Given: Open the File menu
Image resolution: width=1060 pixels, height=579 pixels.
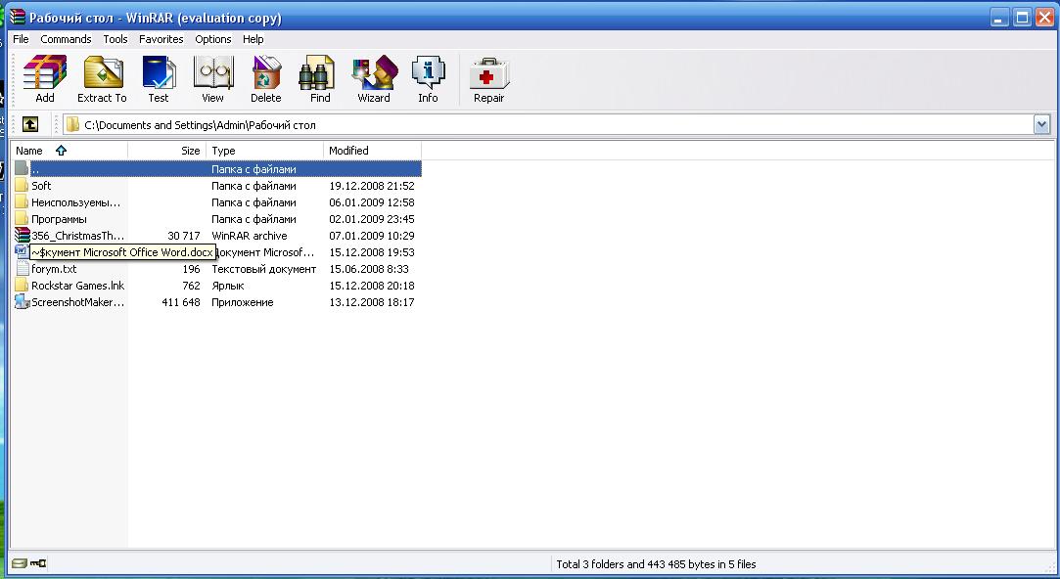Looking at the screenshot, I should pos(21,39).
